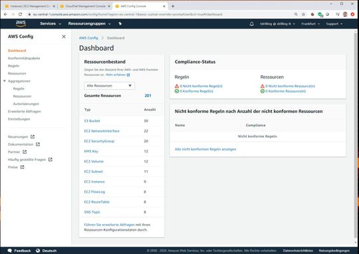Open the Ressourcengruppen dropdown
The height and width of the screenshot is (254, 359).
[89, 23]
